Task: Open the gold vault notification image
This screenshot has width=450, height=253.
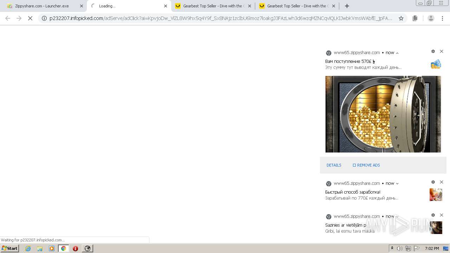Action: (383, 114)
